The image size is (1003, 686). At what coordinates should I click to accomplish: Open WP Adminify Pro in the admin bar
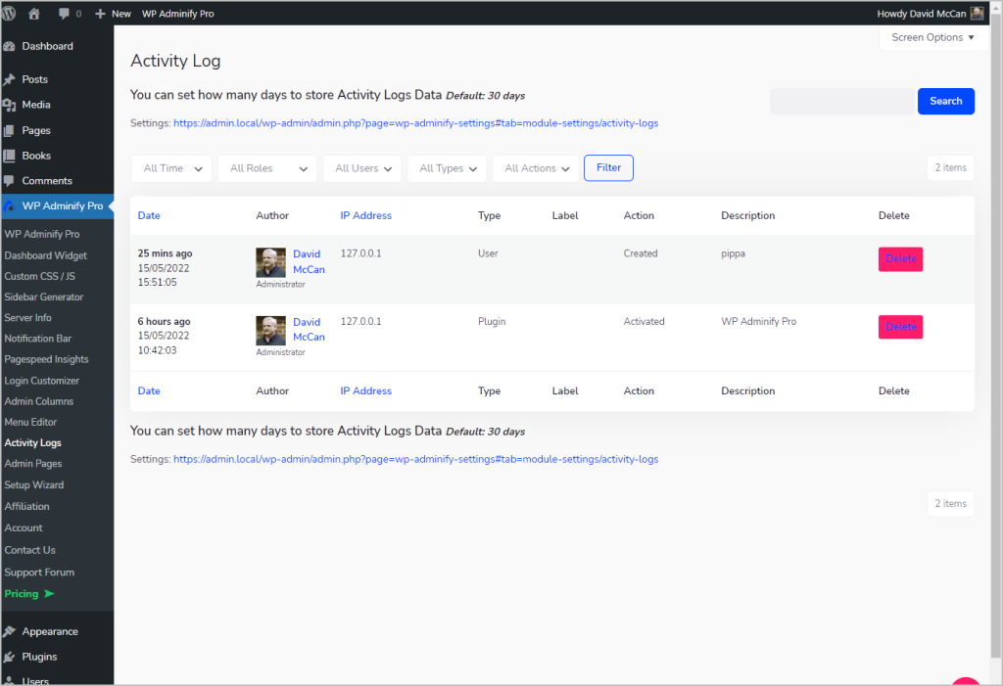178,14
